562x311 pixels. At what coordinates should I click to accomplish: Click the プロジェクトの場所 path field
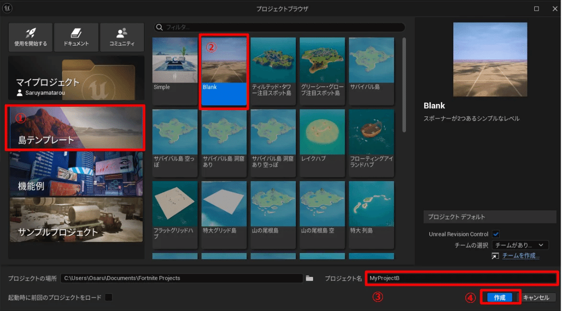coord(182,278)
